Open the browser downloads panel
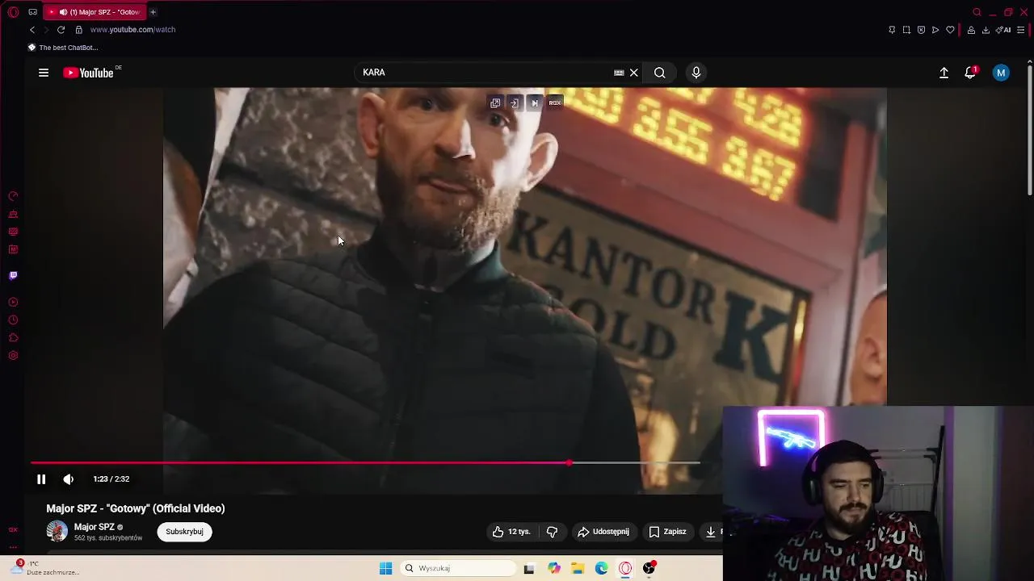Screen dimensions: 1034x581 986,30
